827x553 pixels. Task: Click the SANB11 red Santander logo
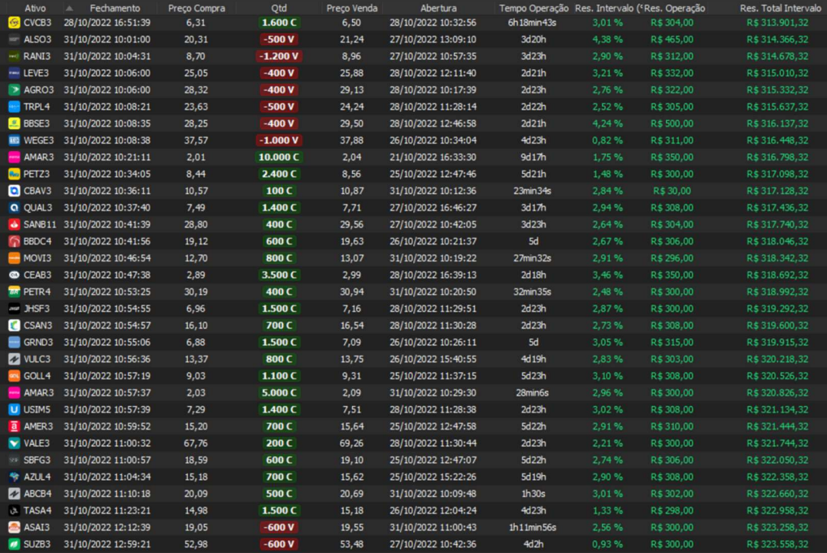[14, 224]
